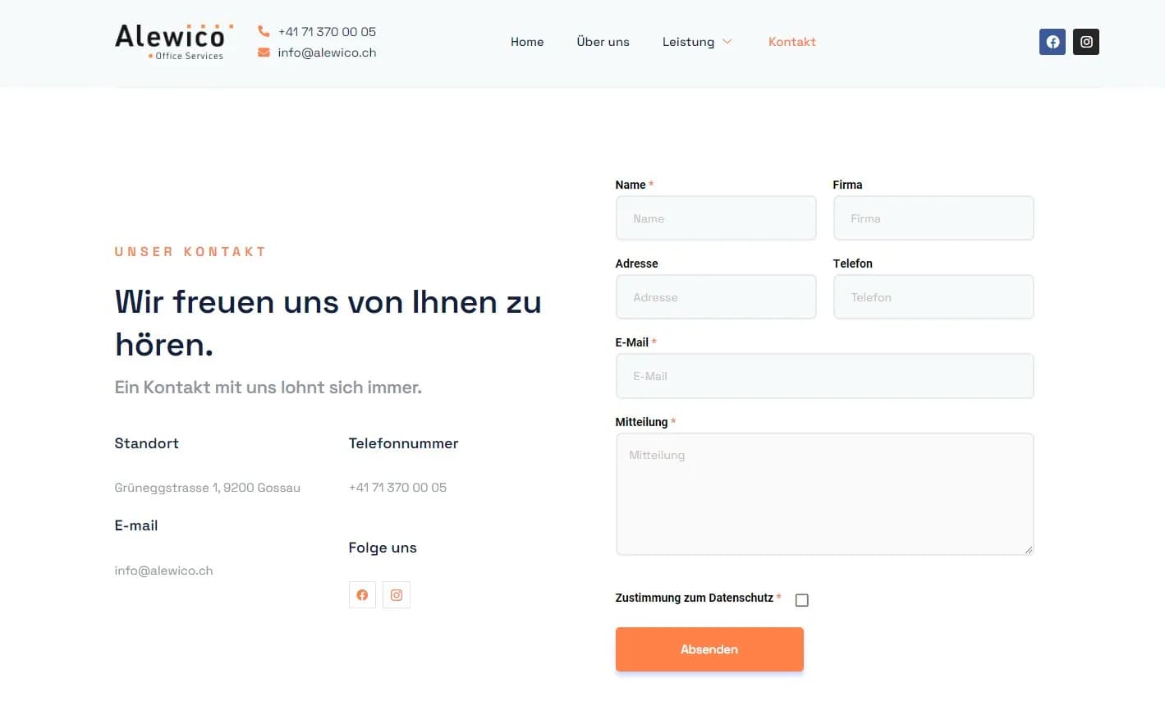Open the Über uns page
Image resolution: width=1165 pixels, height=720 pixels.
click(603, 42)
